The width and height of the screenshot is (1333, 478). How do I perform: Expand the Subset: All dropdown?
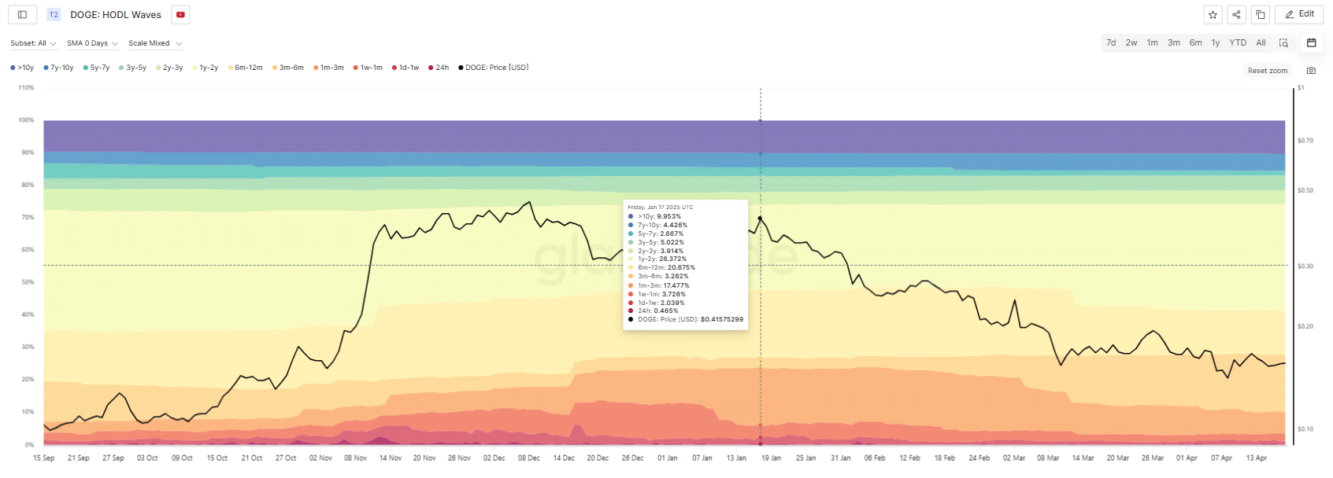tap(32, 43)
